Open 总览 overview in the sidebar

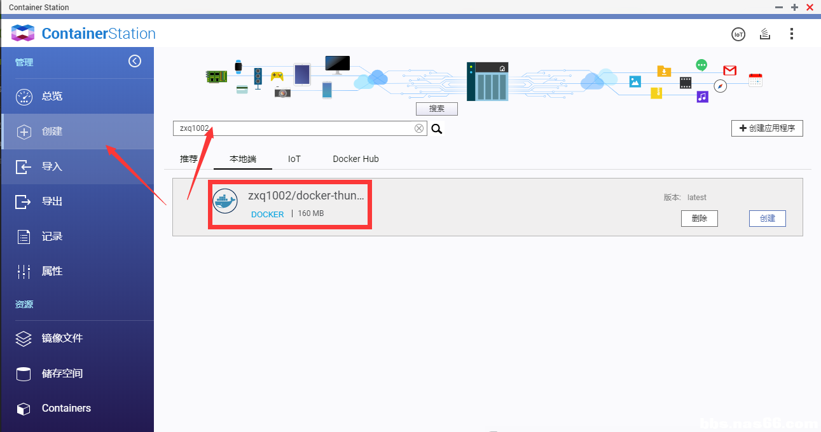[x=52, y=97]
